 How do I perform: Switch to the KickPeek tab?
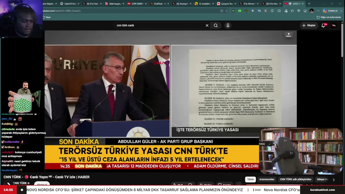(x=160, y=4)
